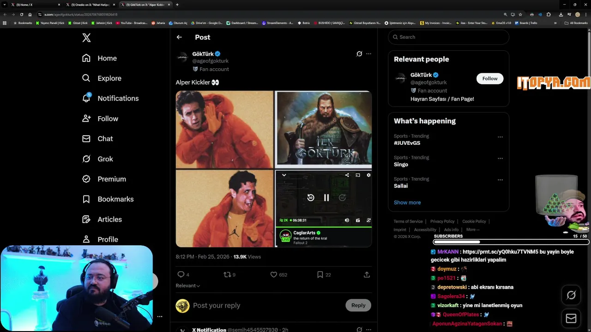Open the browser extensions puzzle icon

[549, 14]
